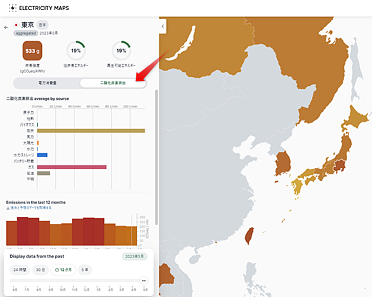Image resolution: width=372 pixels, height=297 pixels.
Task: Click the low-carbon 19% gauge circle
Action: pos(76,51)
